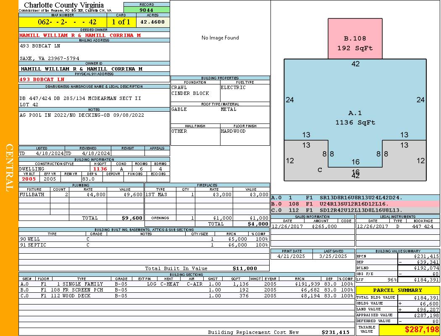Click floor finish HARDWOOD

(x=233, y=131)
